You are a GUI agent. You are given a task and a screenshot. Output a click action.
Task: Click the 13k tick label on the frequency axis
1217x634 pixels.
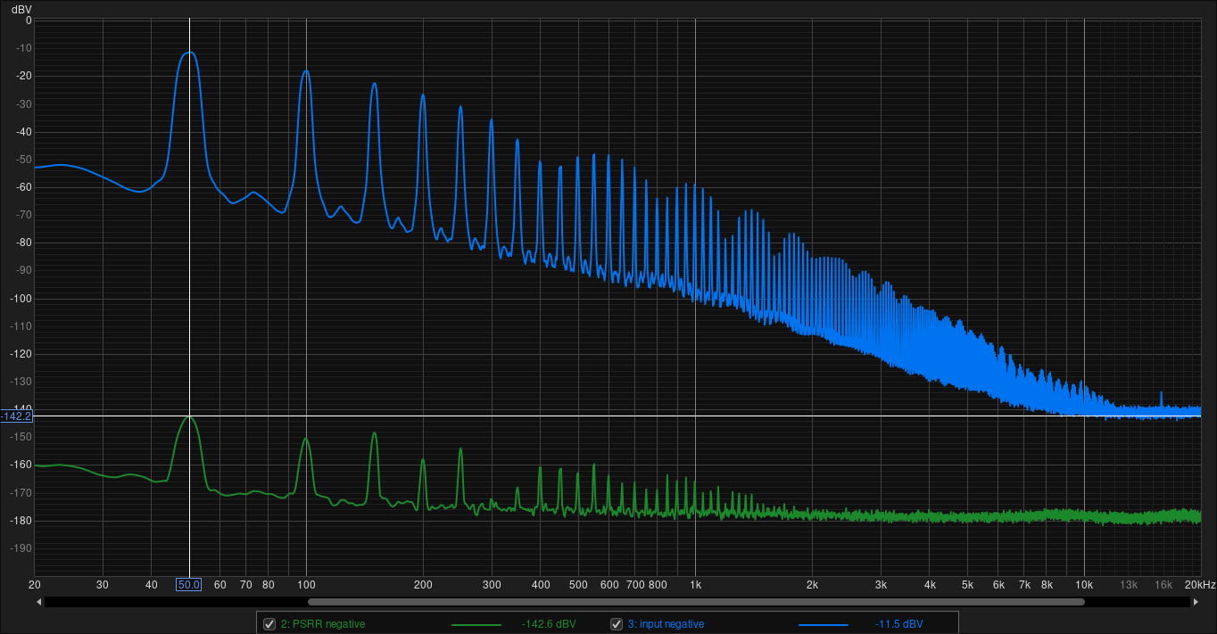pyautogui.click(x=1129, y=585)
